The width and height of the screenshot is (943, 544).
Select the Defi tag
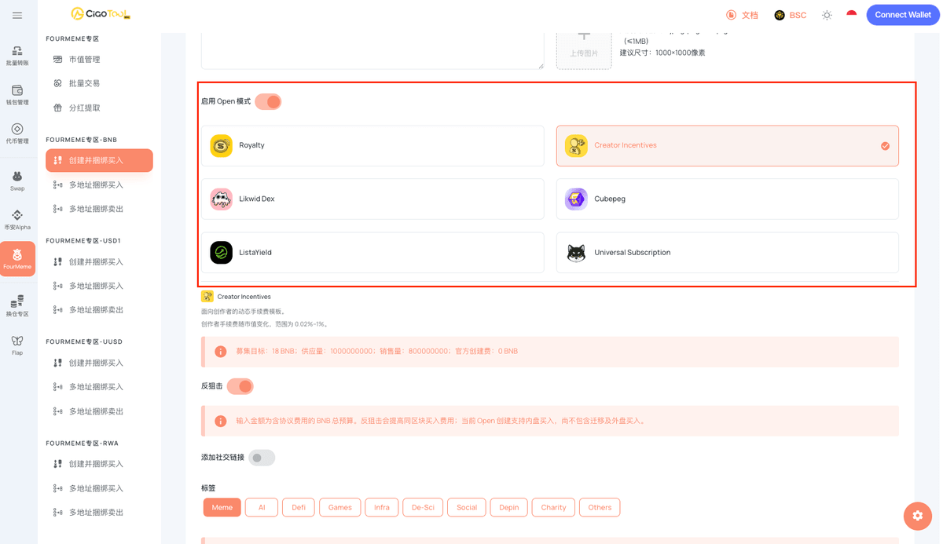[x=299, y=507]
